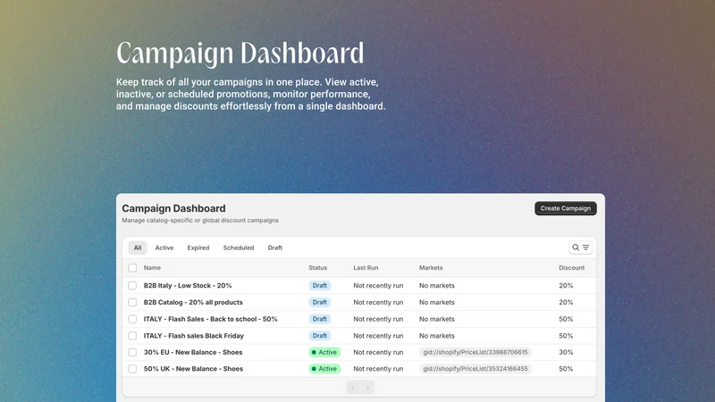Open the search and filter control

[580, 247]
